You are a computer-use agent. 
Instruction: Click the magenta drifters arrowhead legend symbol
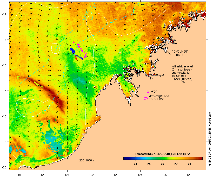(x=146, y=98)
